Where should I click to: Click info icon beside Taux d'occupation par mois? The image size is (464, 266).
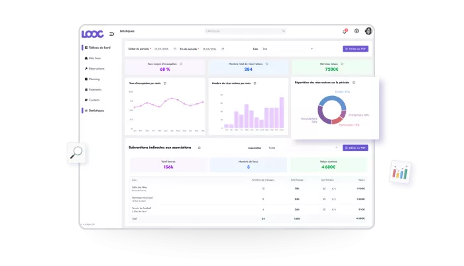(165, 83)
